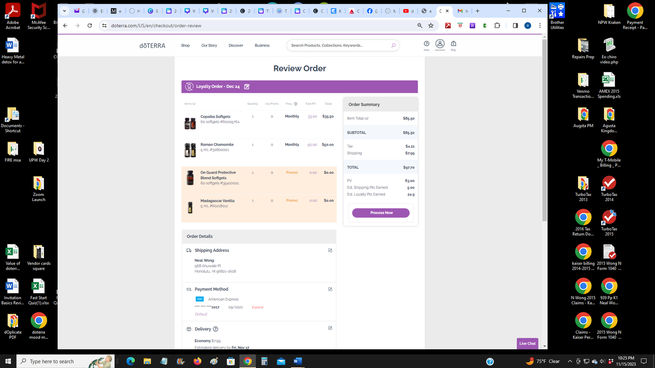The height and width of the screenshot is (368, 655).
Task: Click the page vertical scrollbar
Action: [x=544, y=130]
